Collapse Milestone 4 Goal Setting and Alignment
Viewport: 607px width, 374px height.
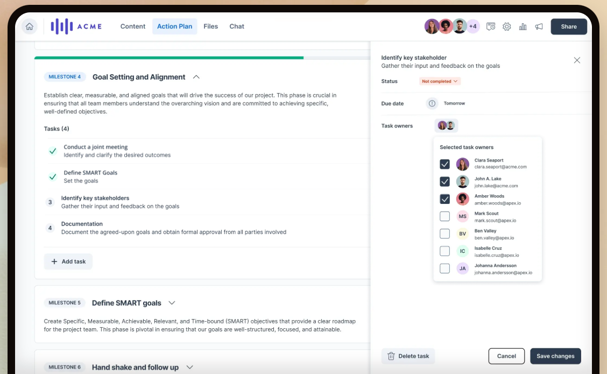[196, 77]
